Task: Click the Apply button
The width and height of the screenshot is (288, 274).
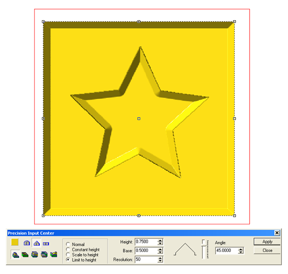Action: 267,241
